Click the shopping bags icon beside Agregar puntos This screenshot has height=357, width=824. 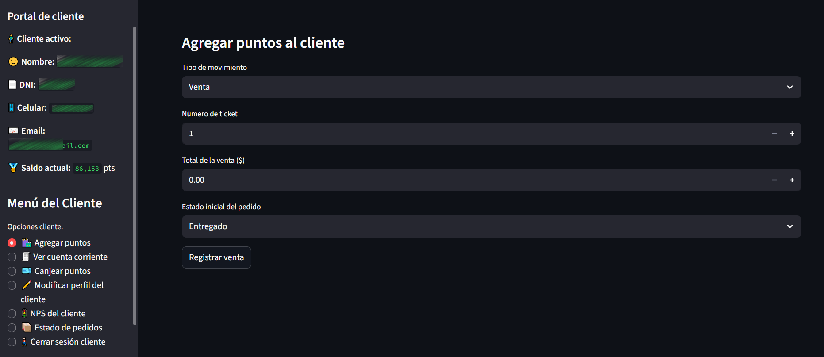tap(27, 243)
